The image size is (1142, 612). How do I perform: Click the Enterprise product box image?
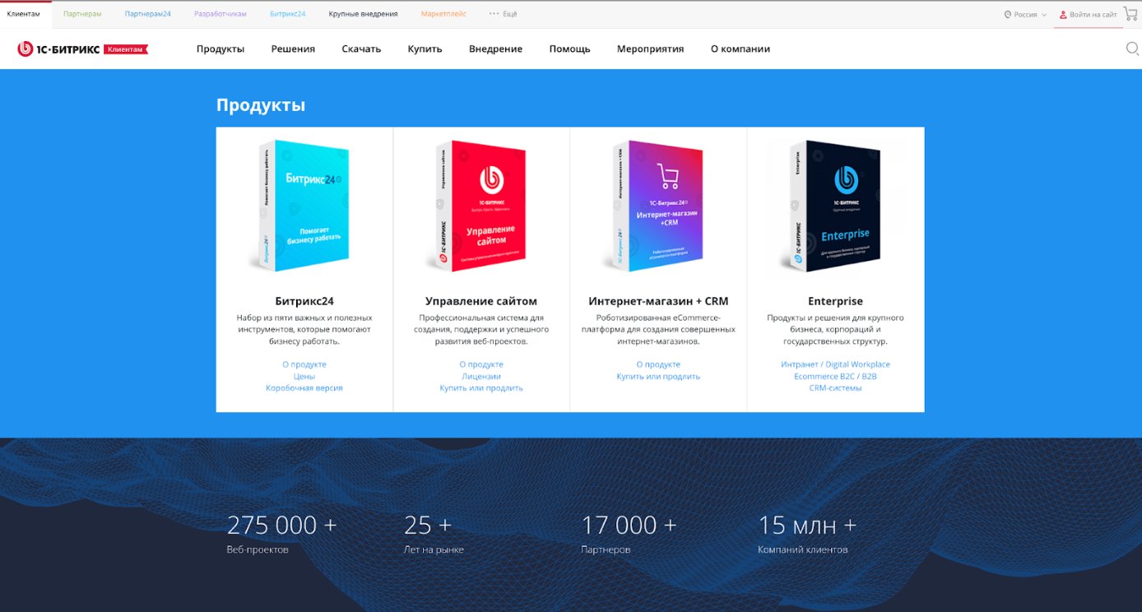[835, 206]
